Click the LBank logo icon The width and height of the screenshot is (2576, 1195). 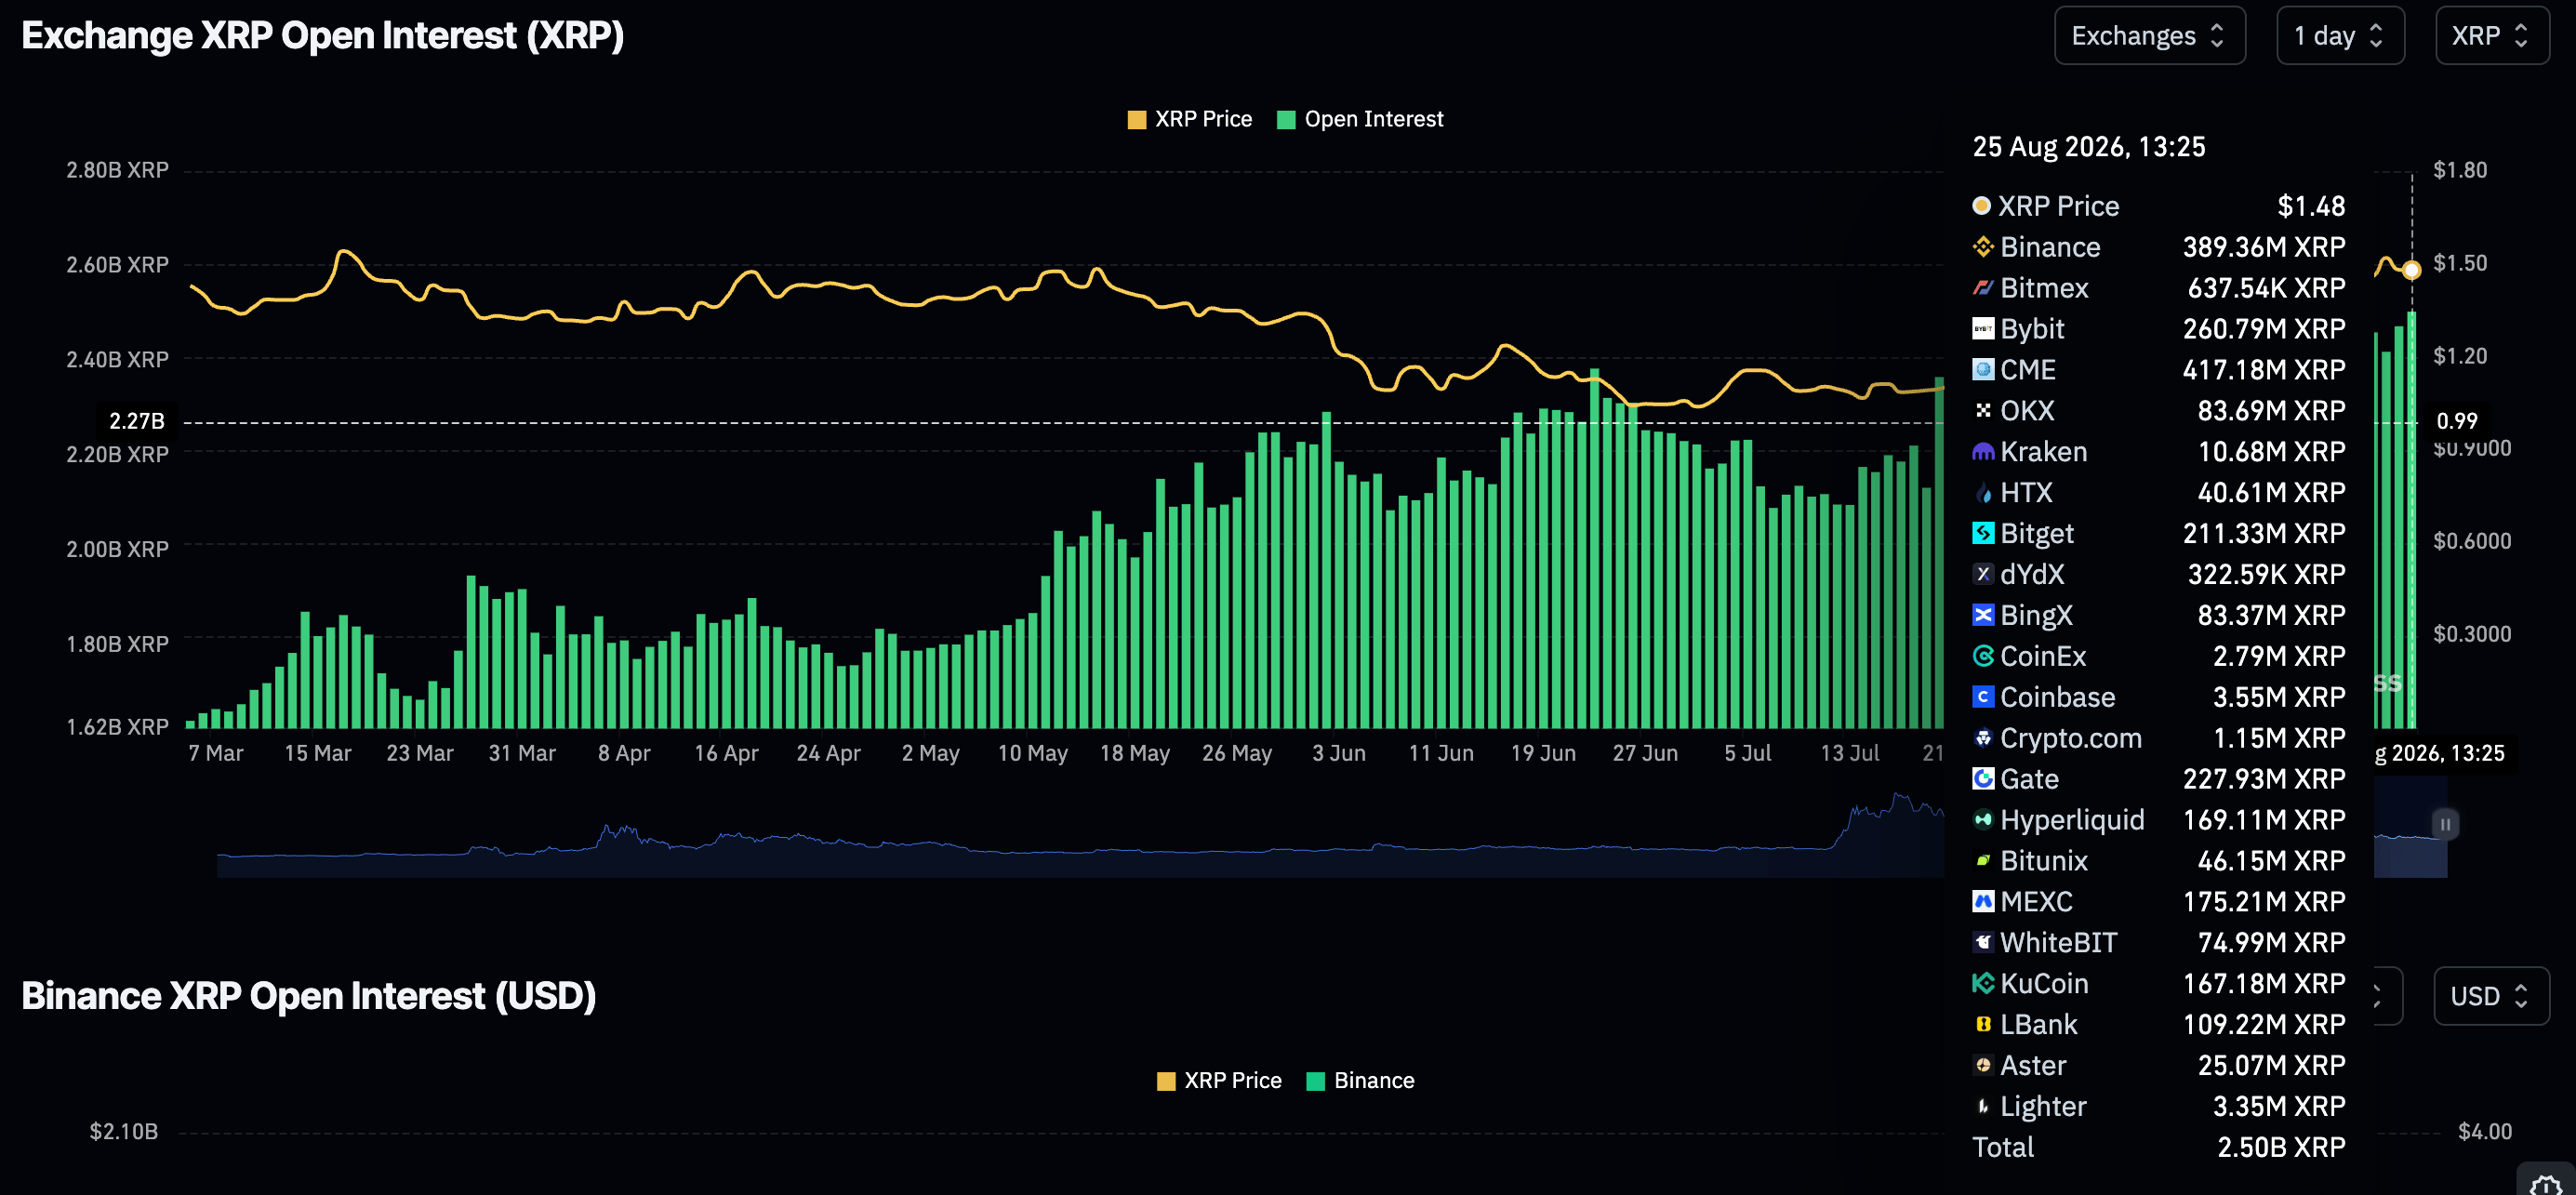1982,1025
